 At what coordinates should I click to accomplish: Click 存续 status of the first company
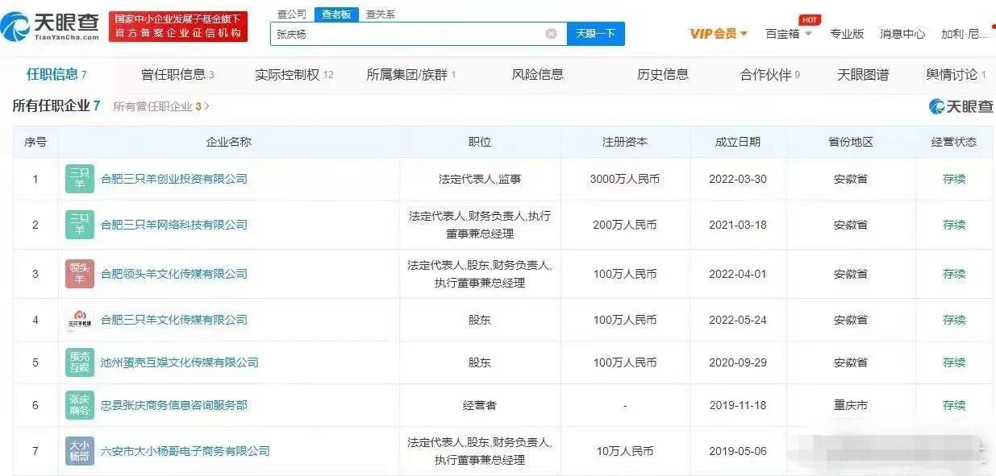(x=954, y=179)
